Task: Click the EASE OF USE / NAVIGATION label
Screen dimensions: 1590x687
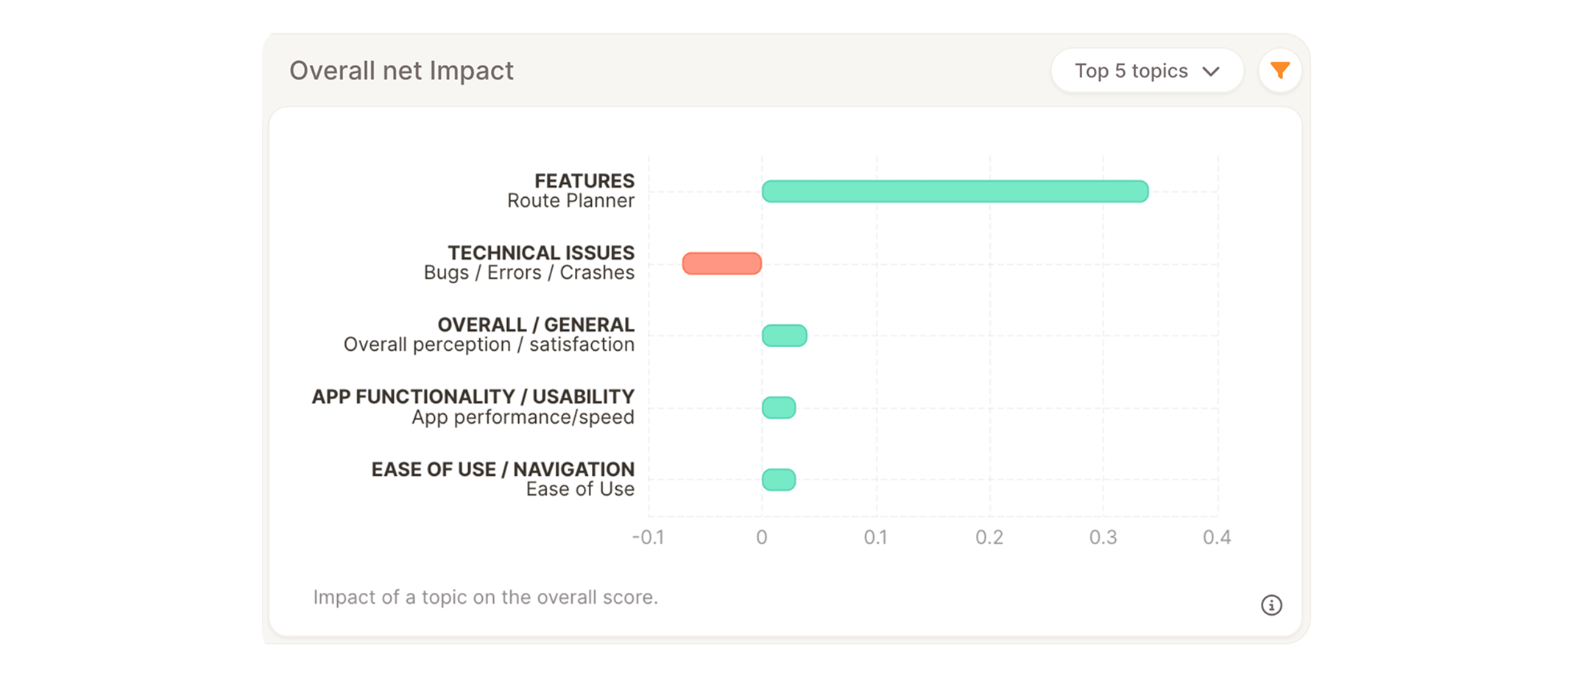Action: click(502, 469)
